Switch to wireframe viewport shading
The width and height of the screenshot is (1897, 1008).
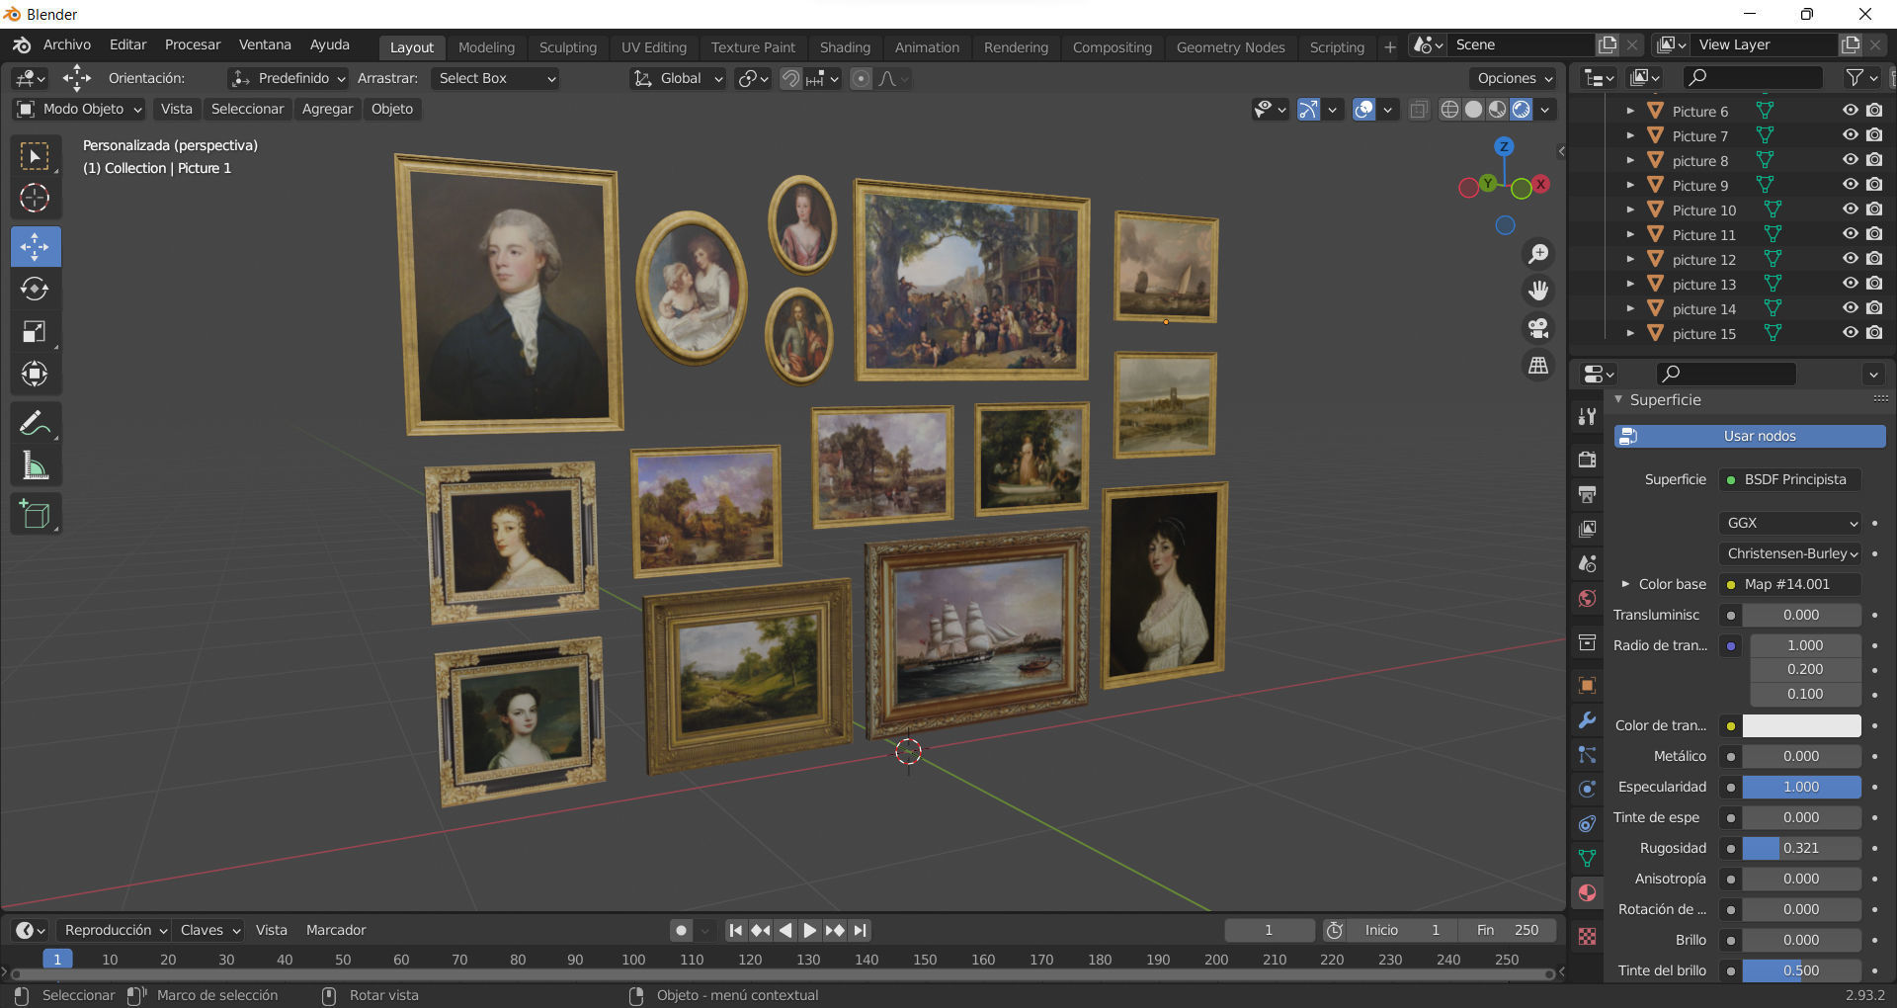pyautogui.click(x=1449, y=110)
